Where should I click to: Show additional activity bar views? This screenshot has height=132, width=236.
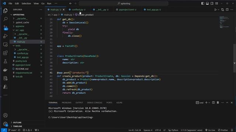click(x=6, y=95)
